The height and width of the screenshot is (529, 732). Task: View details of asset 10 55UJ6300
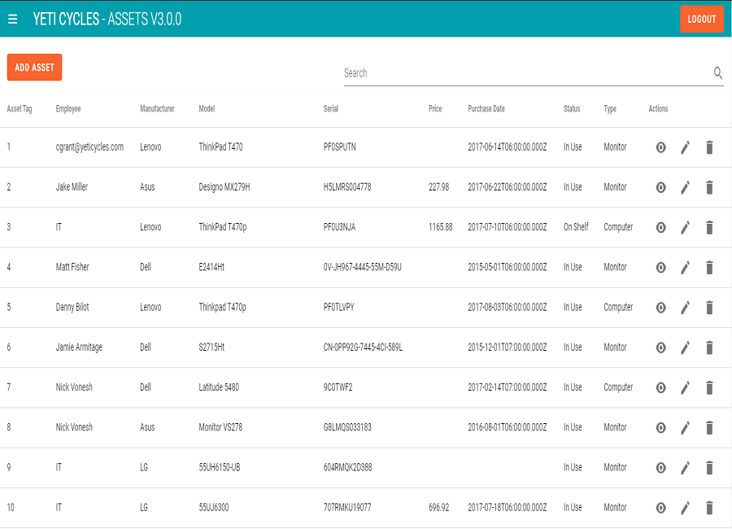(660, 508)
